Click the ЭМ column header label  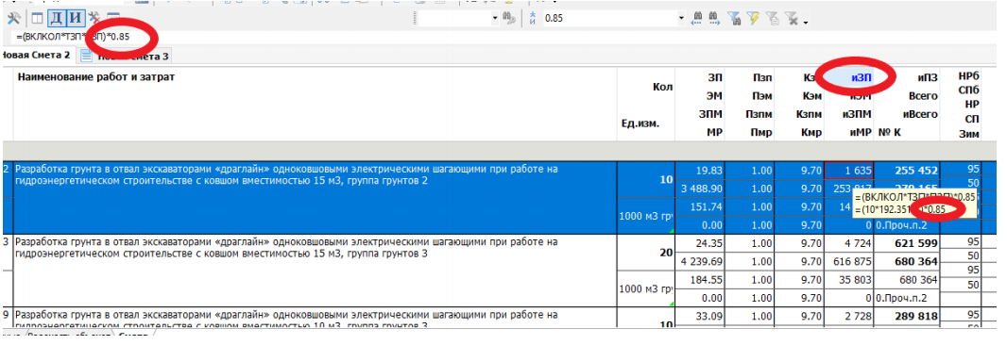pyautogui.click(x=714, y=96)
